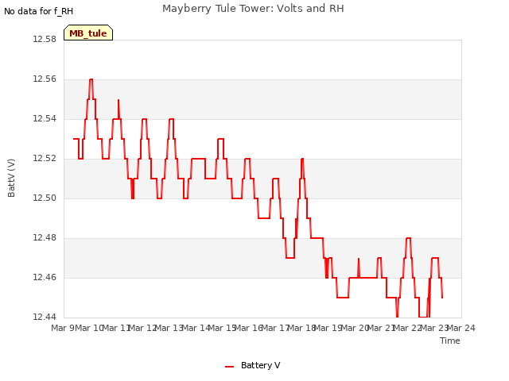Click the red Battery V legend swatch
Screen dimensions: 509x381
tap(229, 367)
